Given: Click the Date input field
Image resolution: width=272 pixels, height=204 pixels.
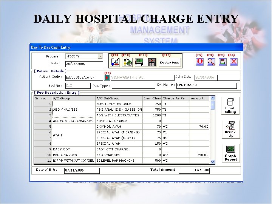Looking at the screenshot, I should click(84, 64).
